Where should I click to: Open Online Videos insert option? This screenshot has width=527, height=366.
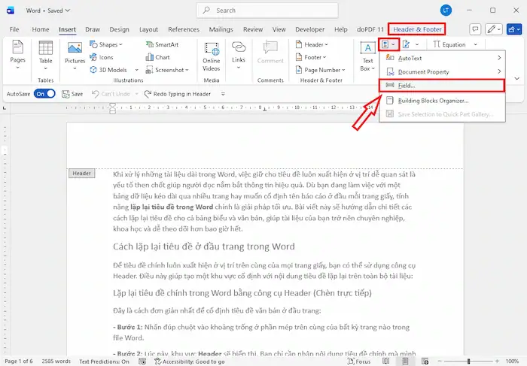point(212,55)
